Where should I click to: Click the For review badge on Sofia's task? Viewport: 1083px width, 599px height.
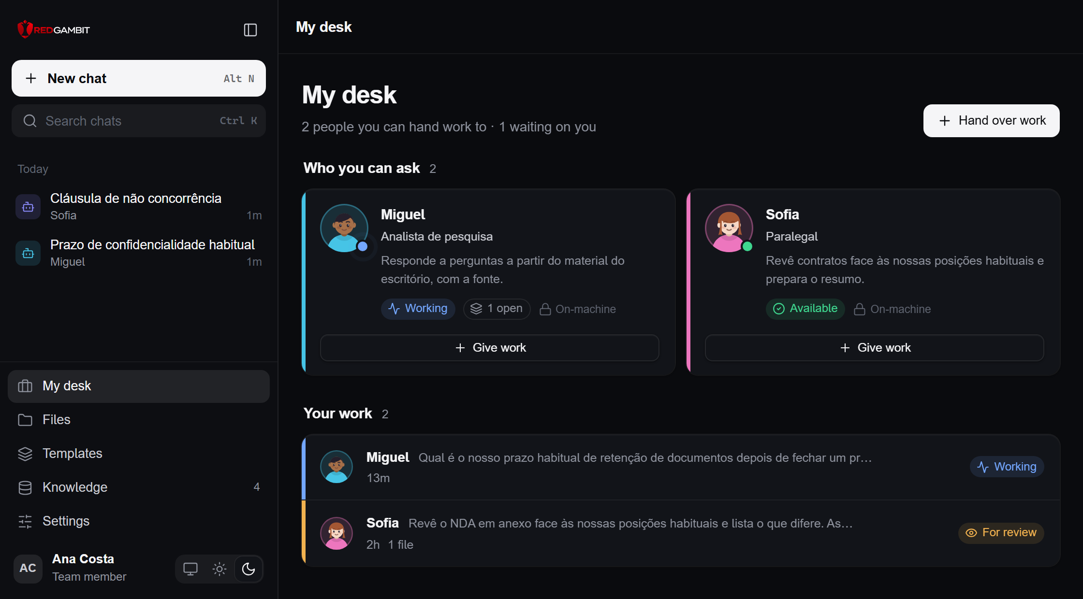pyautogui.click(x=1001, y=533)
